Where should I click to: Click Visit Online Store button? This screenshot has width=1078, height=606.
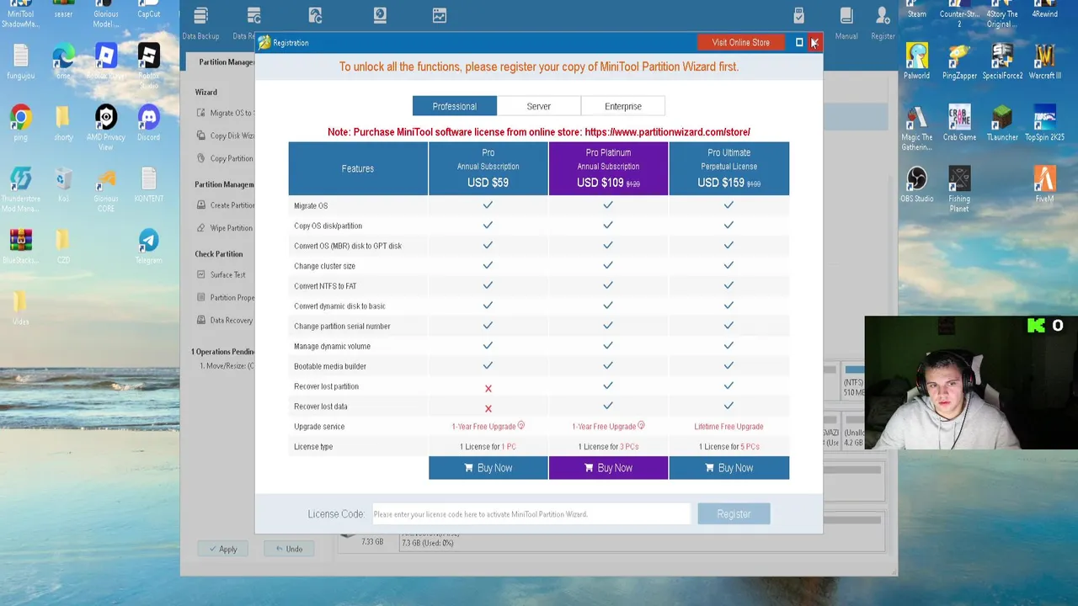741,42
